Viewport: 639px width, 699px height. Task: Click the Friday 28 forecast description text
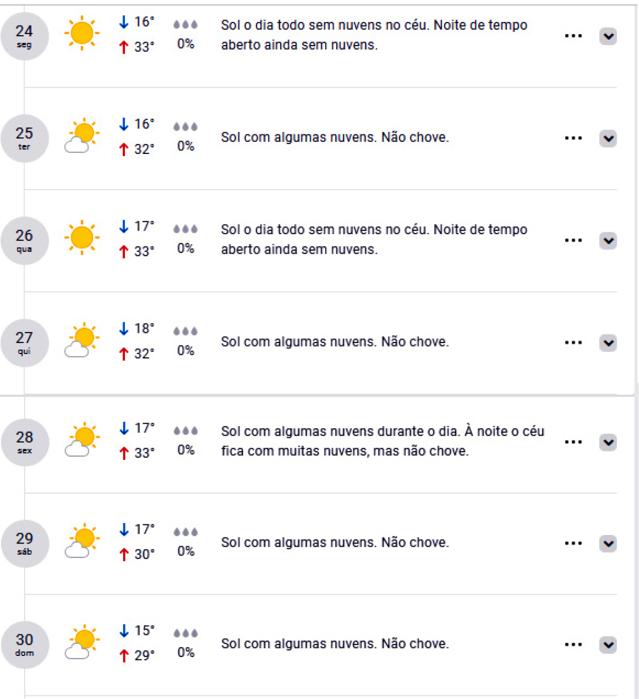pos(382,441)
